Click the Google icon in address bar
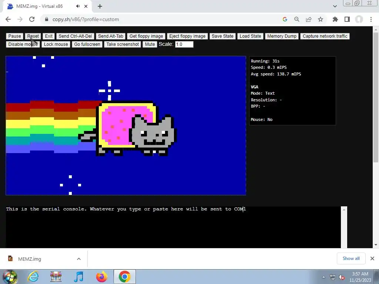This screenshot has height=284, width=379. click(x=285, y=19)
